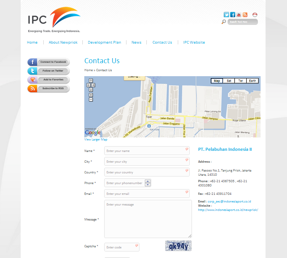Focus the Email input field
Screen dimensions: 287x258
[147, 194]
